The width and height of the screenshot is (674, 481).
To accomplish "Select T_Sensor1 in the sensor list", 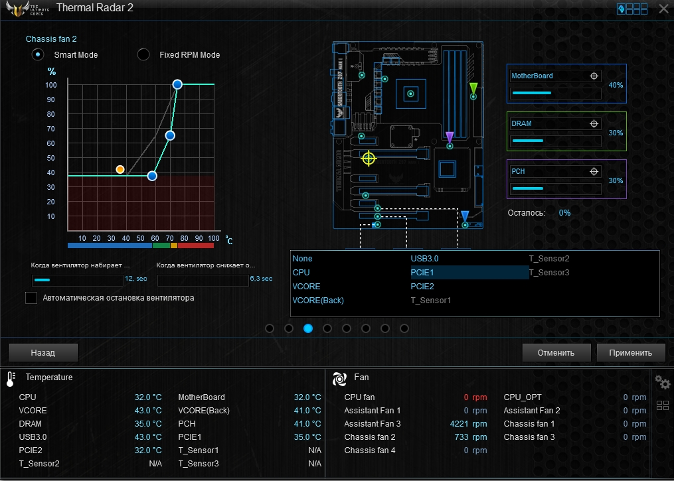I will point(431,300).
